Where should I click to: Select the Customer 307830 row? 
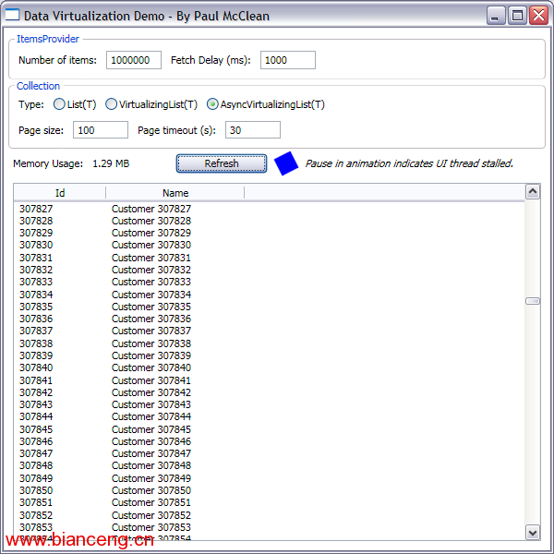coord(270,245)
